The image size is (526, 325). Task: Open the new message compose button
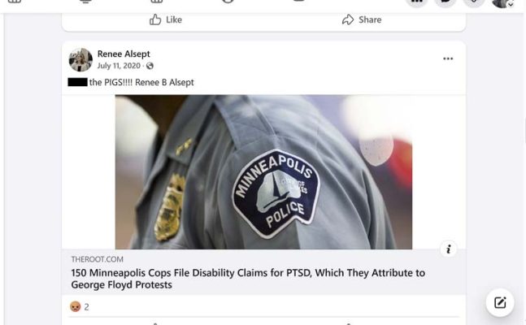500,302
